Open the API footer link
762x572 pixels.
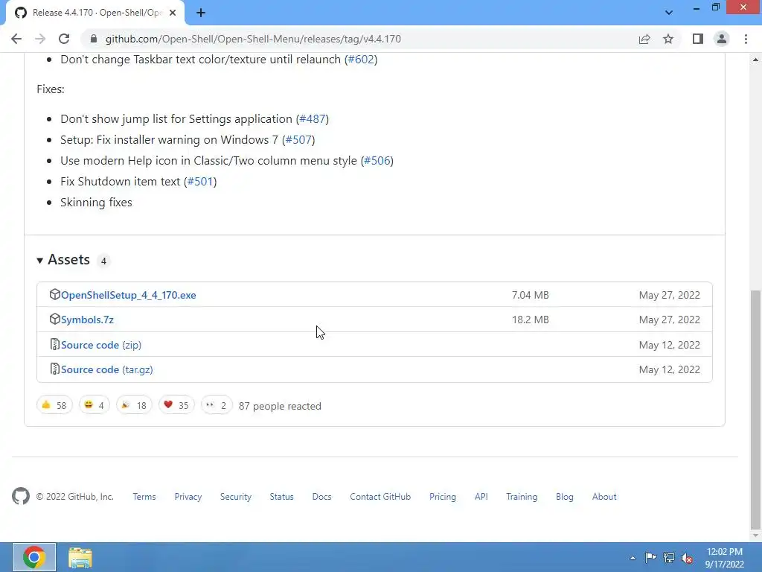(x=481, y=497)
